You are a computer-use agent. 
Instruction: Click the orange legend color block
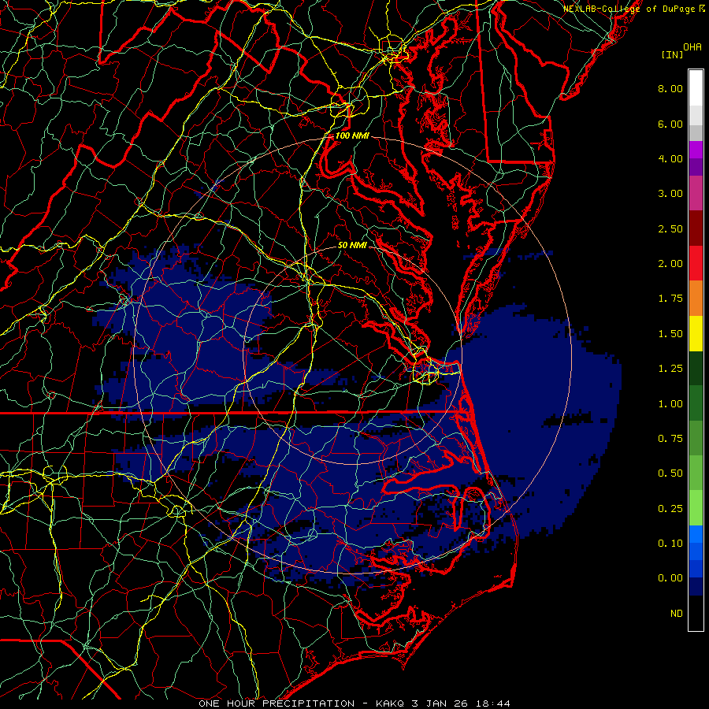696,299
